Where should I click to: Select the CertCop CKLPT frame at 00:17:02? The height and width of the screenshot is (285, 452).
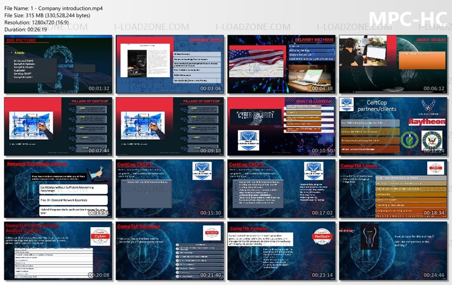pyautogui.click(x=281, y=189)
